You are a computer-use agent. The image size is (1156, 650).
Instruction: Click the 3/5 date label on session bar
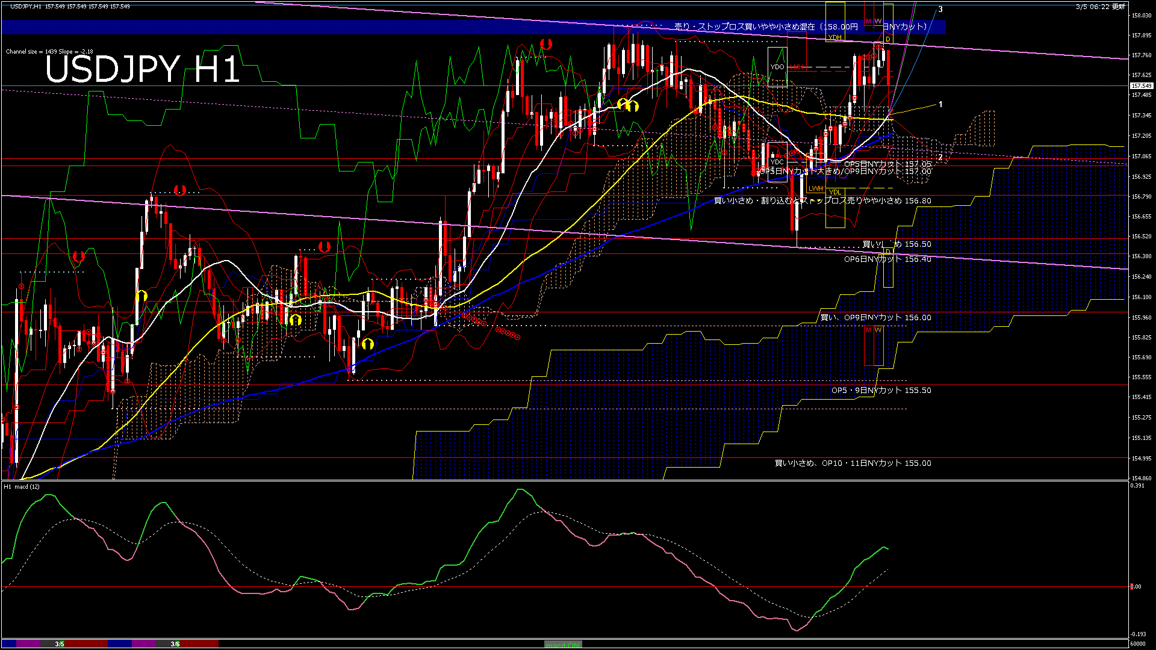(60, 644)
